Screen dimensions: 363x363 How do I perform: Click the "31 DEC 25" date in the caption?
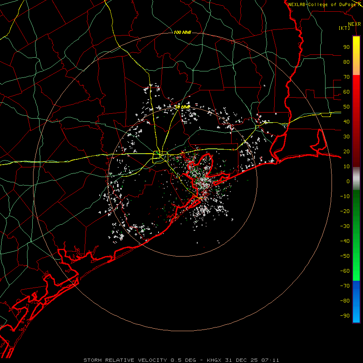[241, 360]
